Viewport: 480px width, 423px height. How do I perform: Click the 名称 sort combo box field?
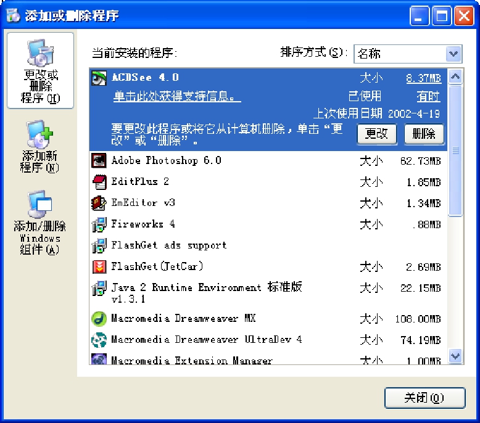(408, 54)
